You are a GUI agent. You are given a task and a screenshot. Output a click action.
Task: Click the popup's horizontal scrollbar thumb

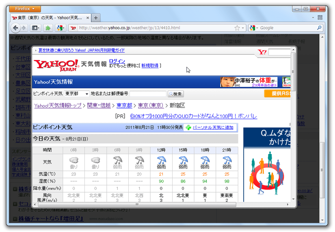click(137, 204)
